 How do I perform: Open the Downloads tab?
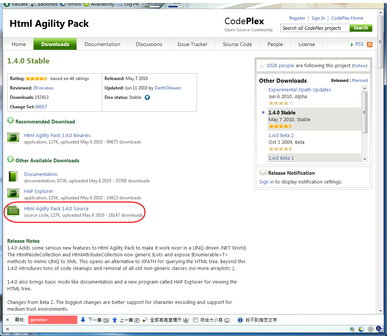[55, 44]
